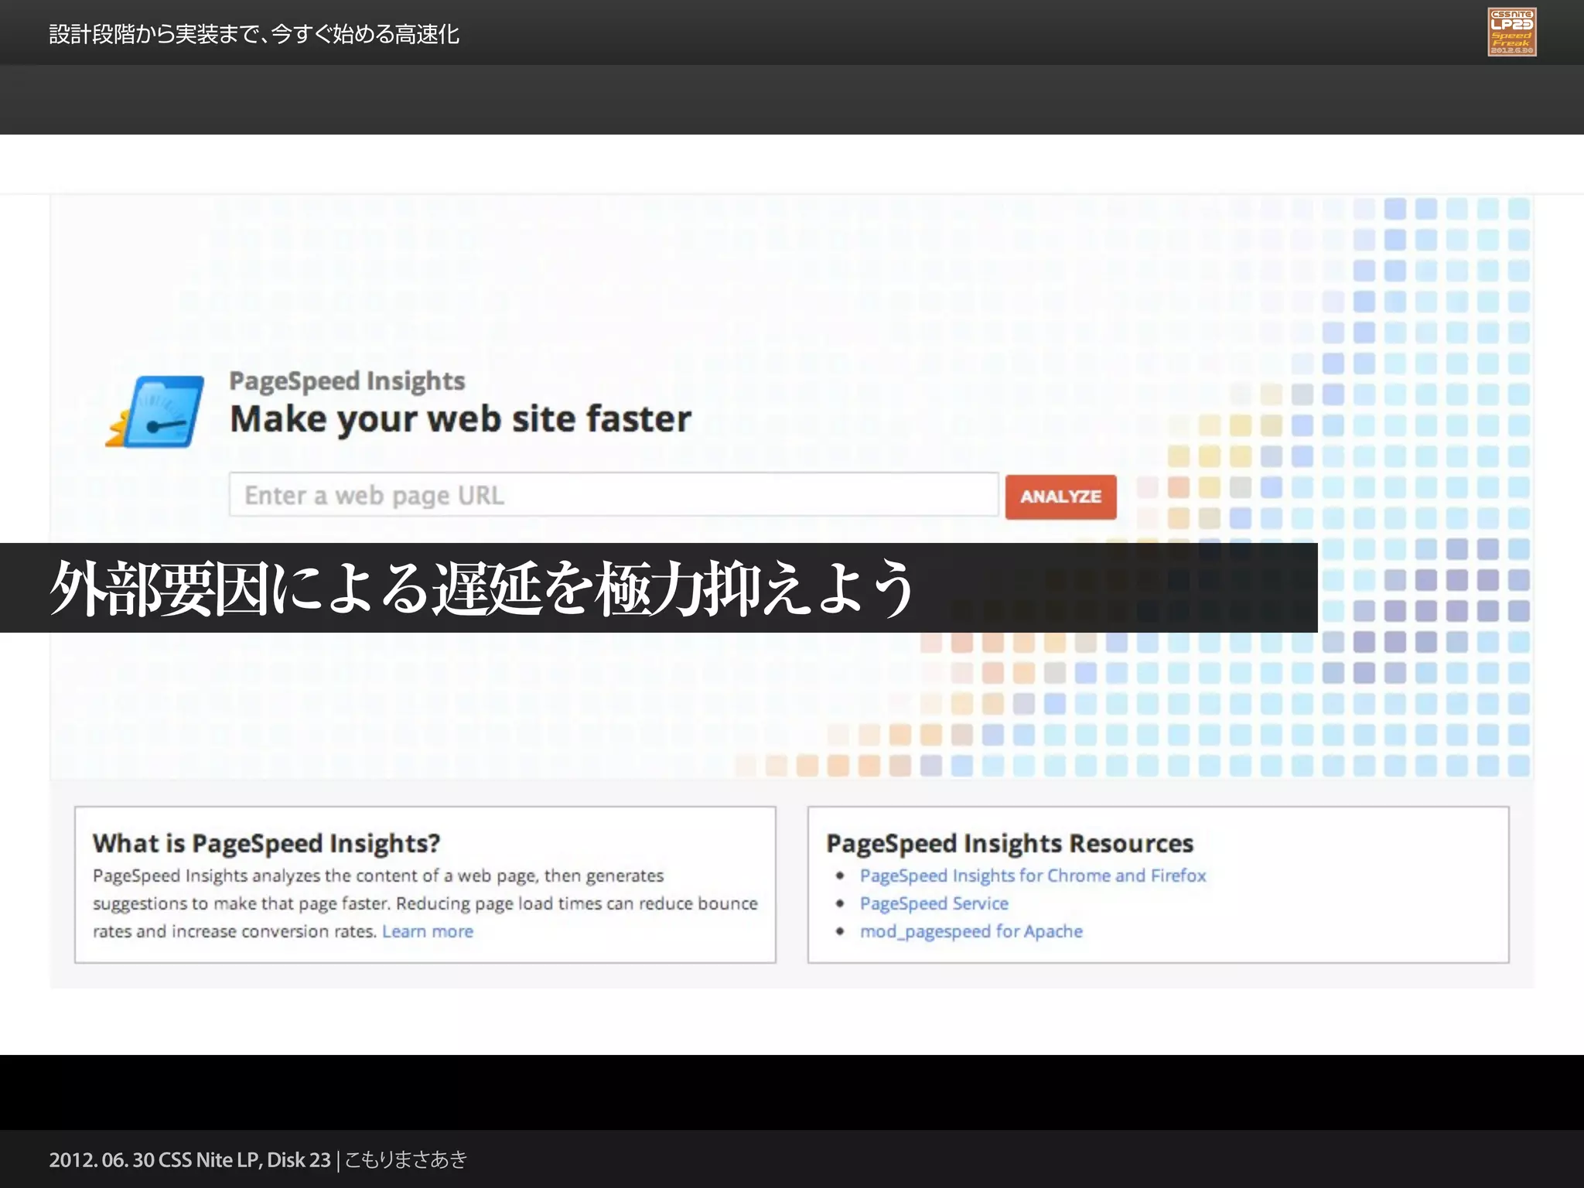Click the red ANALYZE button
Image resolution: width=1584 pixels, height=1188 pixels.
click(1060, 497)
